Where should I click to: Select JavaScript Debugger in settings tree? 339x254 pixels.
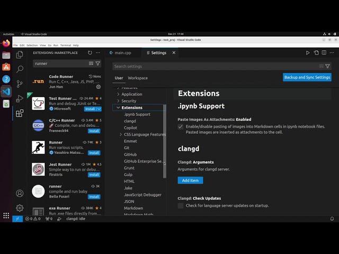point(142,195)
